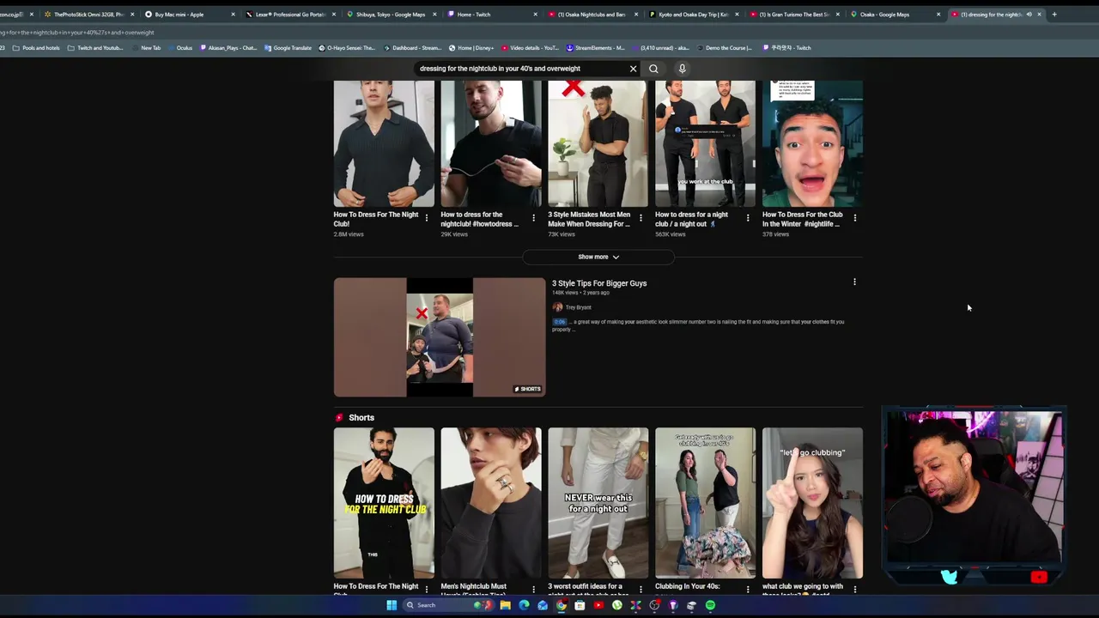Clear the YouTube search query with the X
Viewport: 1099px width, 618px height.
point(633,69)
